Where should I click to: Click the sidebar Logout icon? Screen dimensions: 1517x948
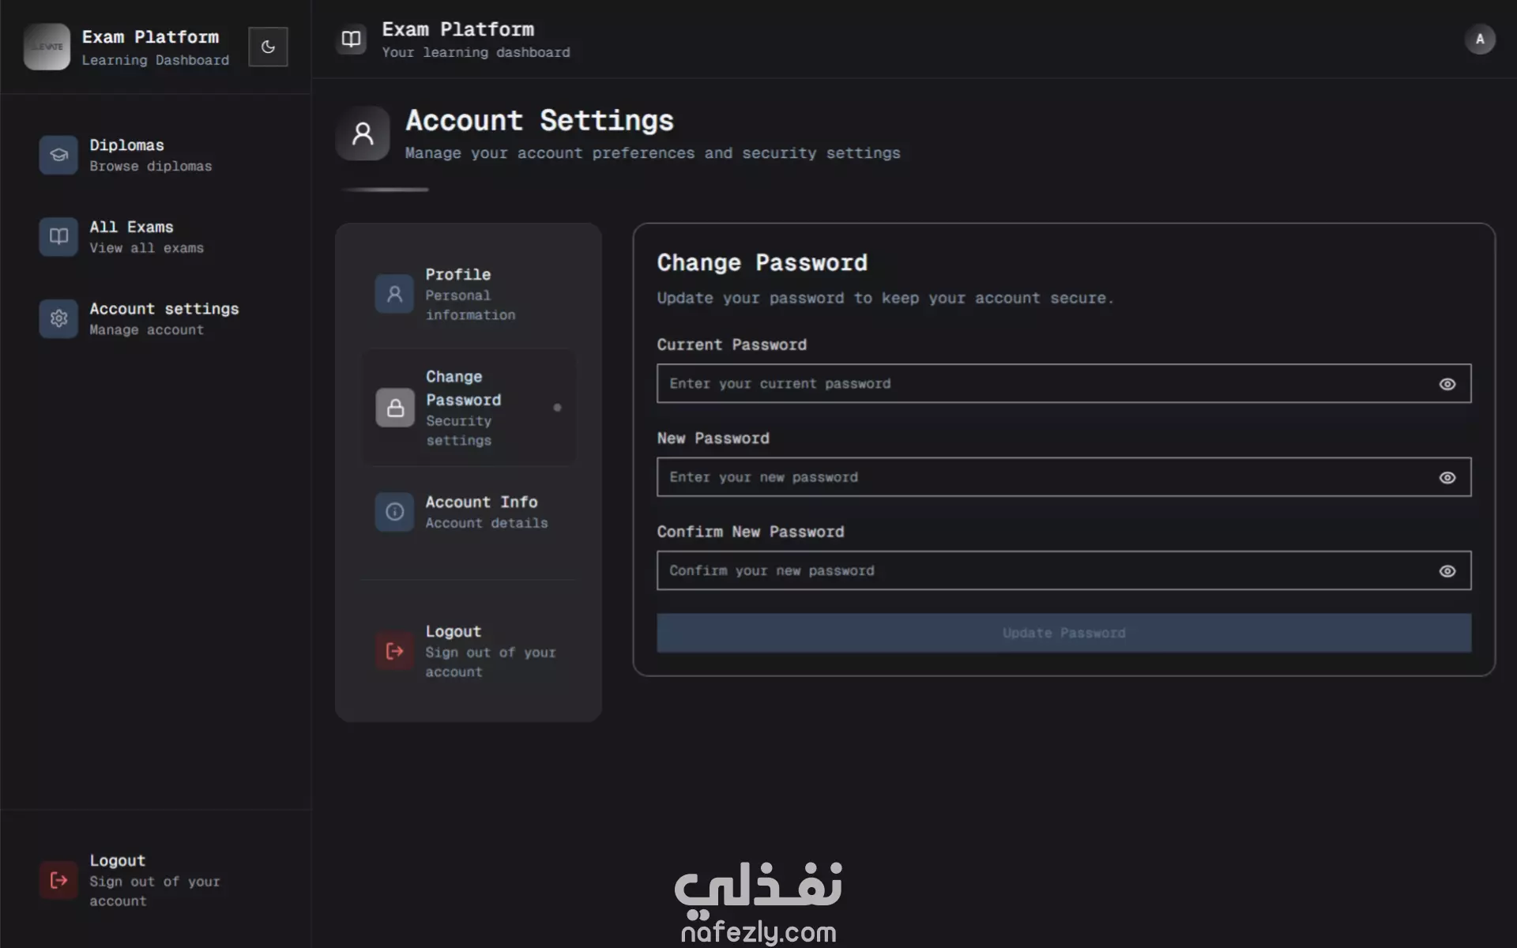click(x=58, y=880)
